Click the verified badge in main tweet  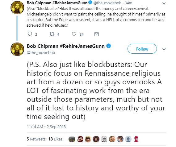click(108, 46)
